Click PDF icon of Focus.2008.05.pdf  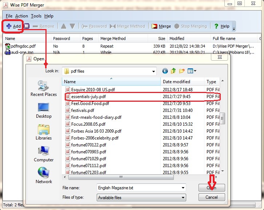[x=68, y=124]
